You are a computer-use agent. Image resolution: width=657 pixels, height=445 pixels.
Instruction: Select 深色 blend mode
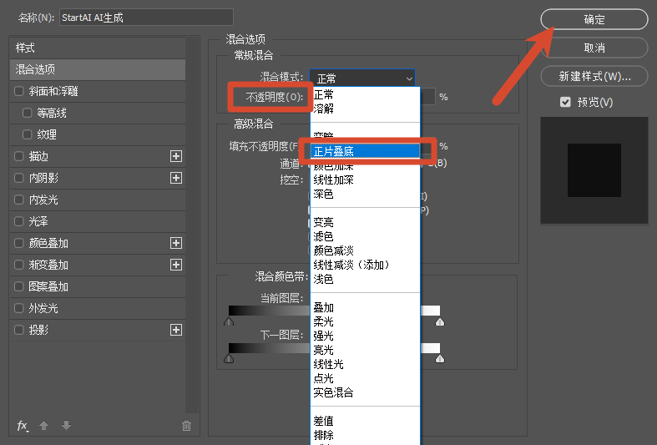point(365,194)
